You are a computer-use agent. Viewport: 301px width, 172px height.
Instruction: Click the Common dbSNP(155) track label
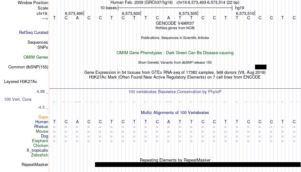(28, 67)
